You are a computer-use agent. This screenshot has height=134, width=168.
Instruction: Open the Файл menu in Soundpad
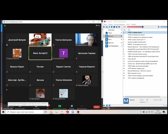click(105, 24)
